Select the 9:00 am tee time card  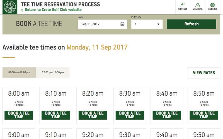(x=19, y=135)
